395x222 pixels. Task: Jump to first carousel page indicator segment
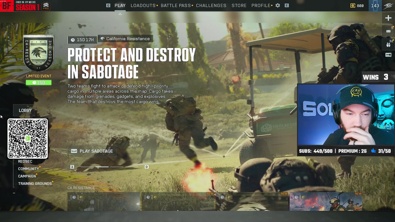tap(88, 167)
